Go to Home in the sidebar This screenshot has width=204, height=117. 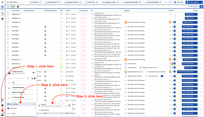pyautogui.click(x=2, y=7)
